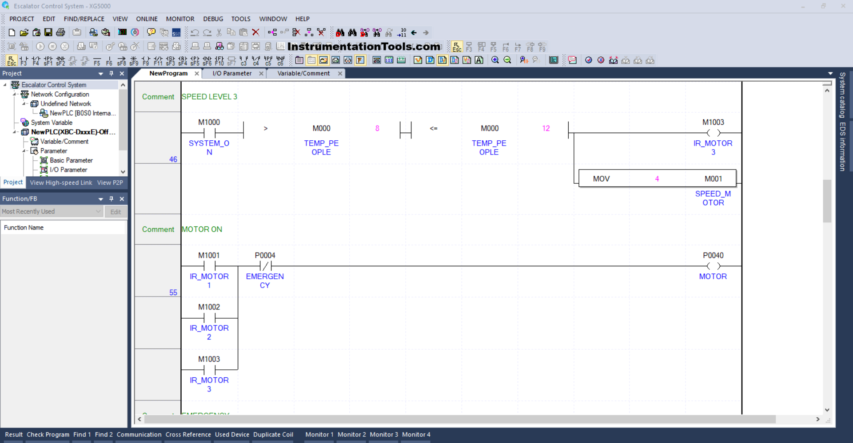Insert a normally open contact (F3)

pyautogui.click(x=24, y=60)
